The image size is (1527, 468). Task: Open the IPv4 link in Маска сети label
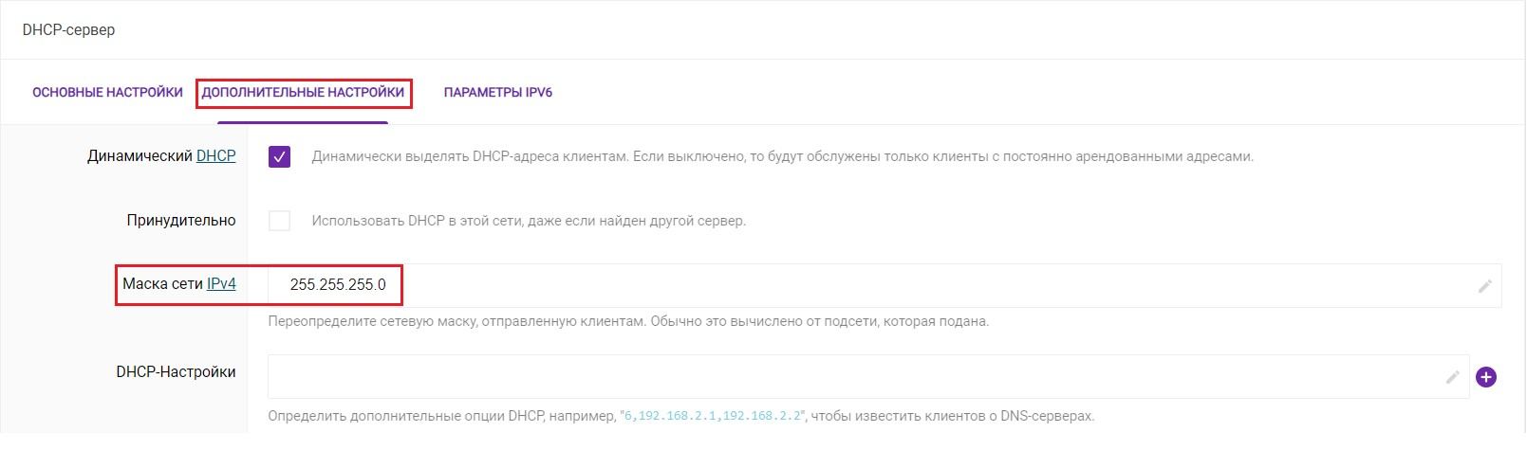(x=221, y=283)
